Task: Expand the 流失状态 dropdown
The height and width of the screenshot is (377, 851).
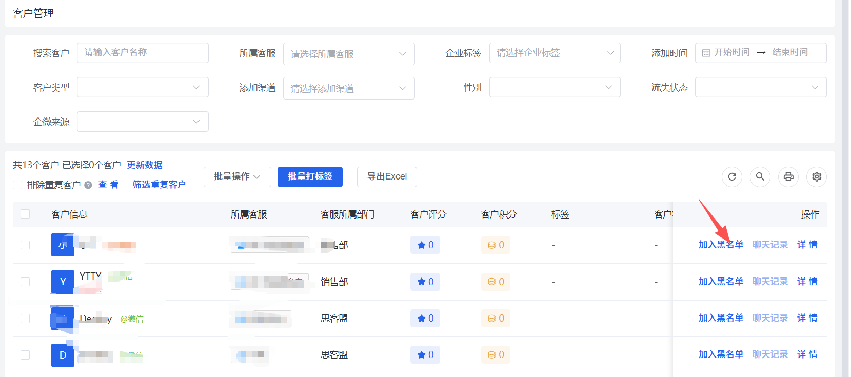Action: (761, 87)
